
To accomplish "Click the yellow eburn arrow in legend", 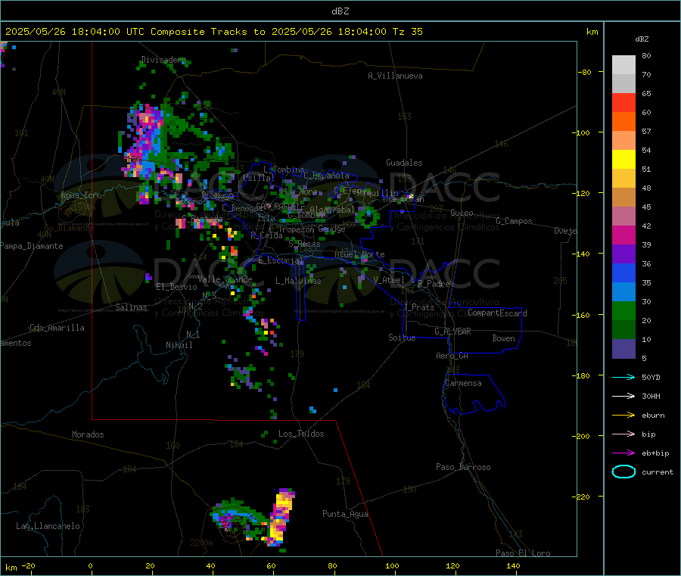I will click(623, 415).
